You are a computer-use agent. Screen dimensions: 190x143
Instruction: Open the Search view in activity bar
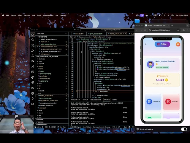click(33, 40)
